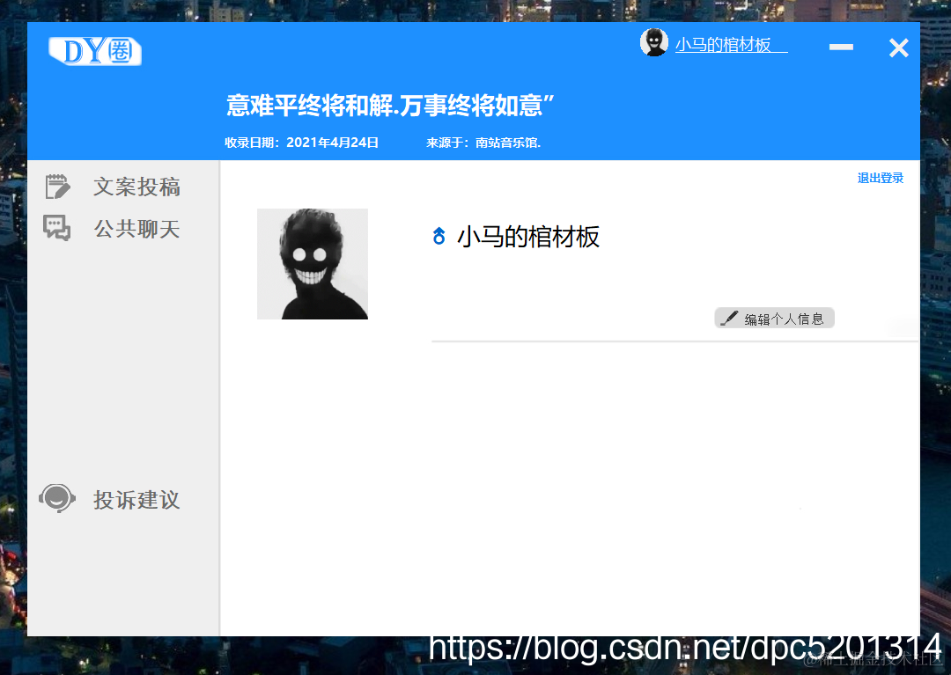Viewport: 951px width, 675px height.
Task: Click the minimize window icon
Action: pyautogui.click(x=840, y=48)
